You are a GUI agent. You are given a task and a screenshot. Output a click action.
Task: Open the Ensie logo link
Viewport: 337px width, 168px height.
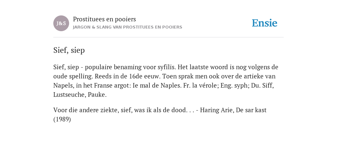point(264,23)
